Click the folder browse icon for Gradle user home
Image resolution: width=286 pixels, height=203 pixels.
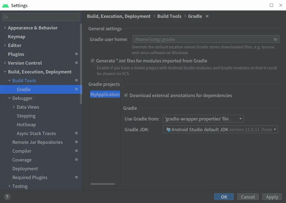coord(276,39)
